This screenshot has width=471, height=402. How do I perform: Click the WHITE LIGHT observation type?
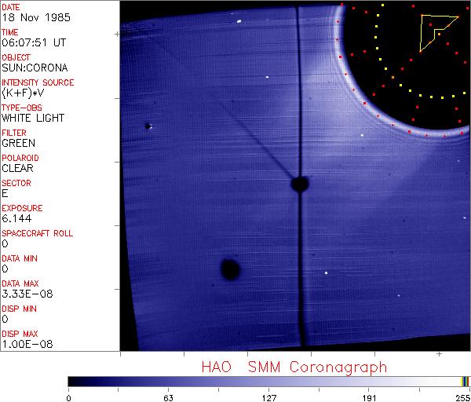[x=33, y=119]
